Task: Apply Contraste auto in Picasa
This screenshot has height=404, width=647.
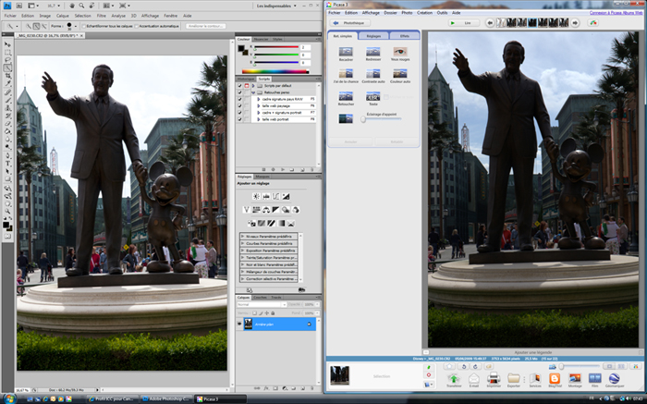Action: tap(373, 73)
